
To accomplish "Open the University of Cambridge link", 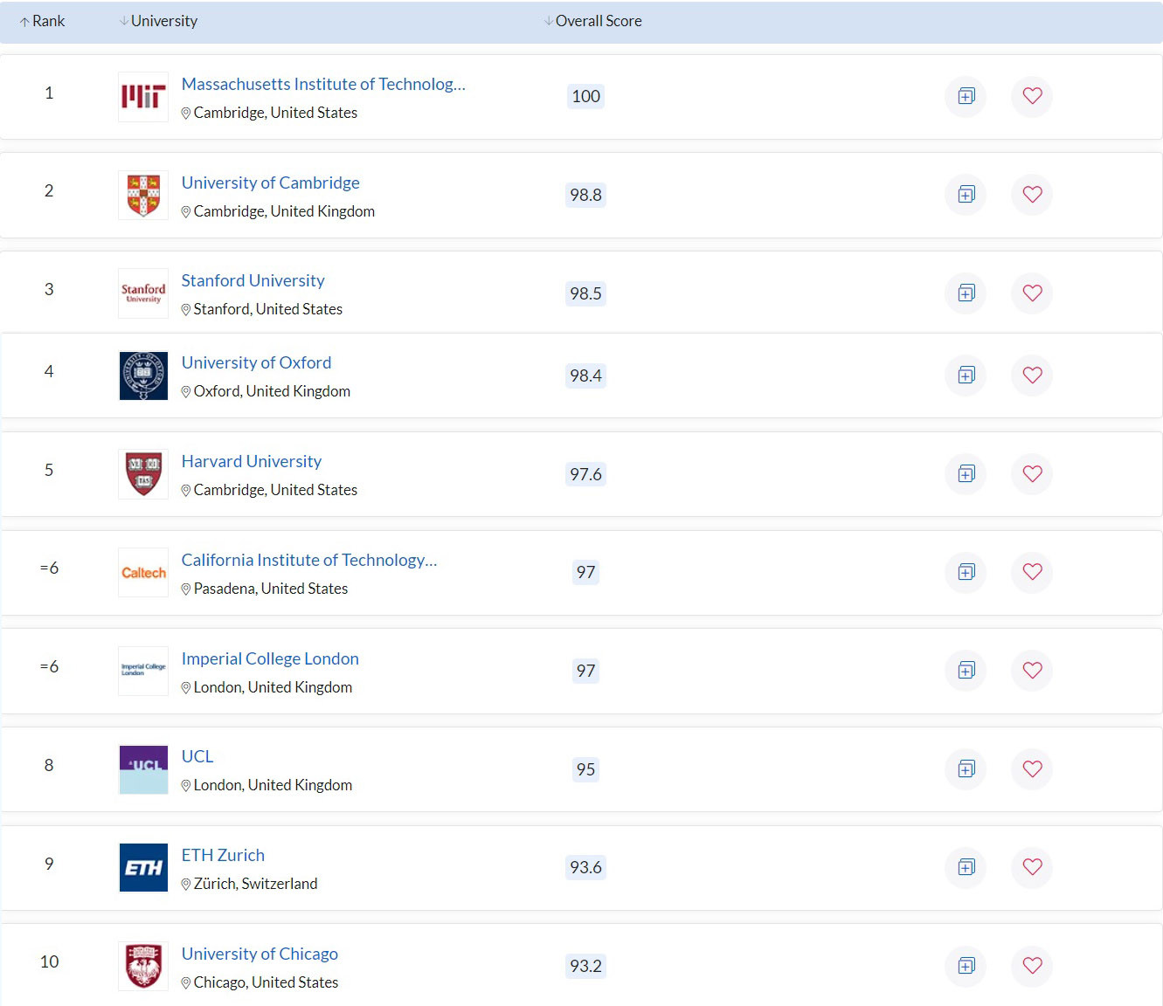I will (270, 183).
